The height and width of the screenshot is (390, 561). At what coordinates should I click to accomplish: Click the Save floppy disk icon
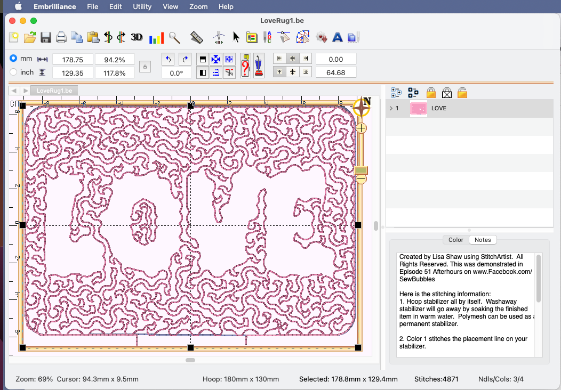coord(45,37)
